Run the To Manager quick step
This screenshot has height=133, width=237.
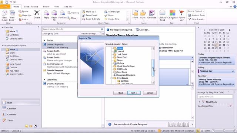[x=112, y=11]
